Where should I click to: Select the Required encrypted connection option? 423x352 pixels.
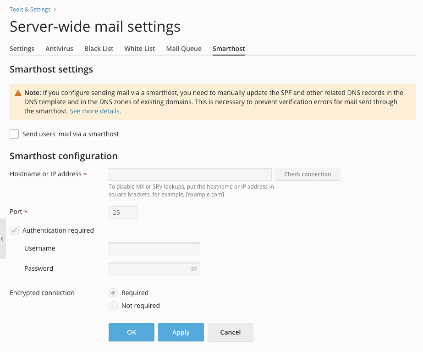[113, 293]
